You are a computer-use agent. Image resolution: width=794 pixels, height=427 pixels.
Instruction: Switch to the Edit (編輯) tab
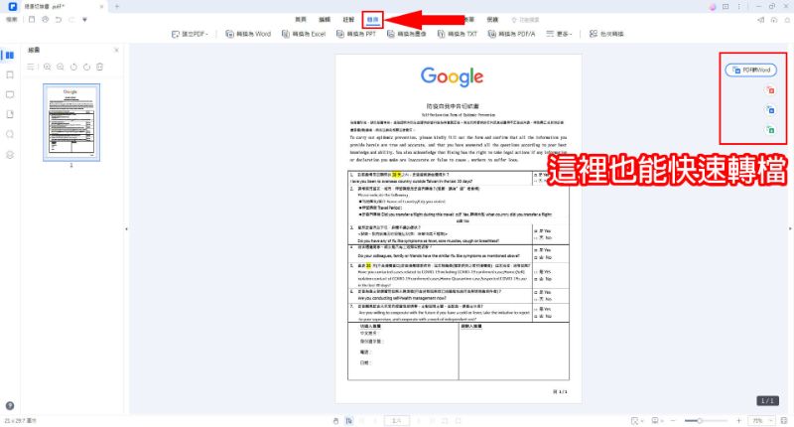325,19
